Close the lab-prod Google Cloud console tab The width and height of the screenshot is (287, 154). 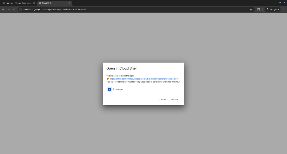click(34, 3)
